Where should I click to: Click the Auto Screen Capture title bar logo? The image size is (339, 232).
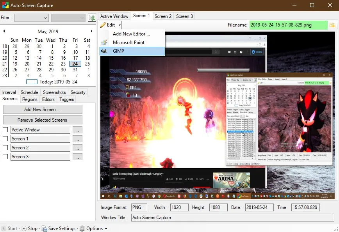tap(5, 5)
